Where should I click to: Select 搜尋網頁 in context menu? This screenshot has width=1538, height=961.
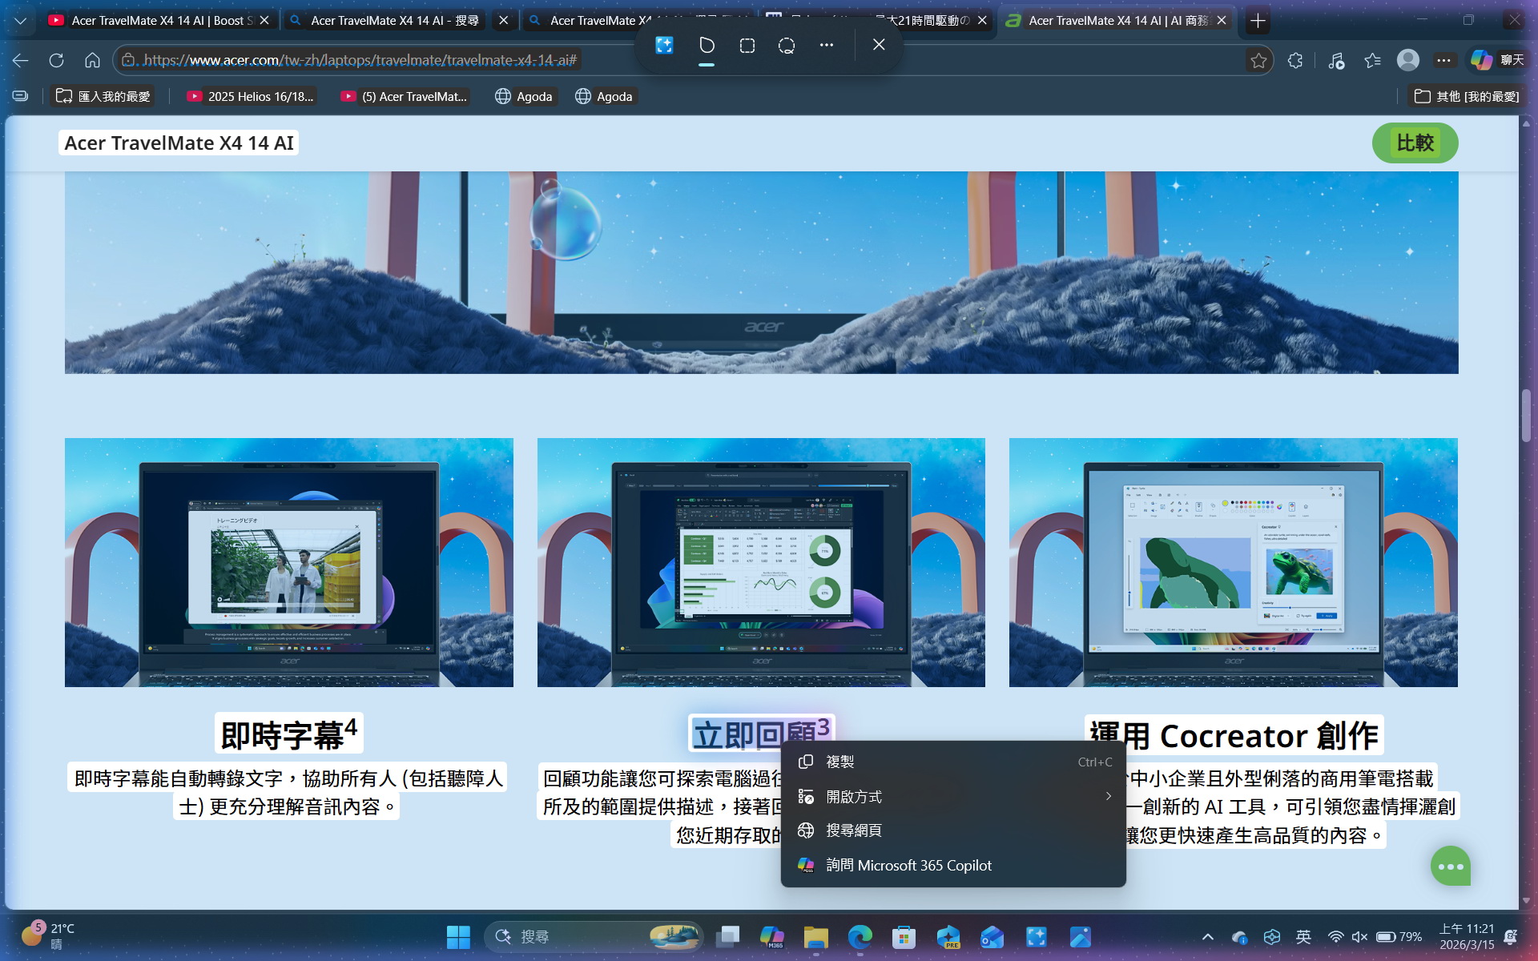click(x=853, y=830)
